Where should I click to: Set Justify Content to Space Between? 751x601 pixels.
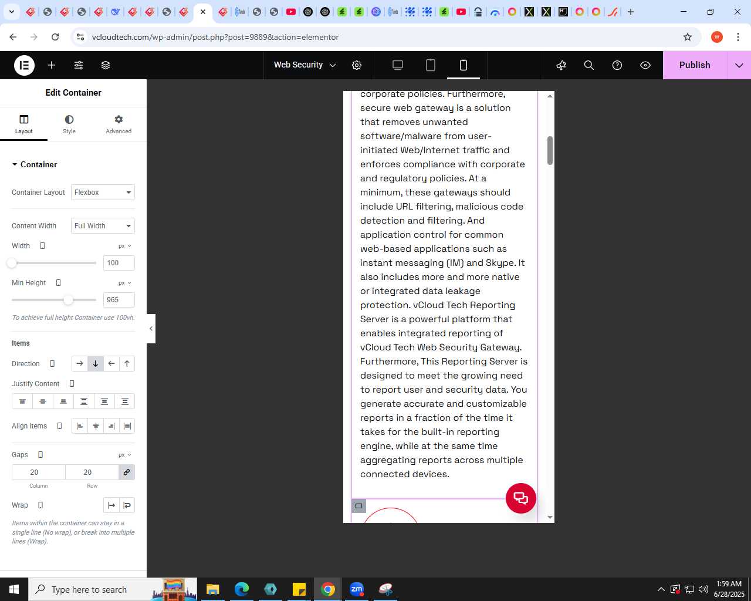point(84,401)
